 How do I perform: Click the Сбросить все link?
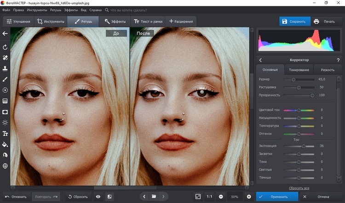pos(299,188)
